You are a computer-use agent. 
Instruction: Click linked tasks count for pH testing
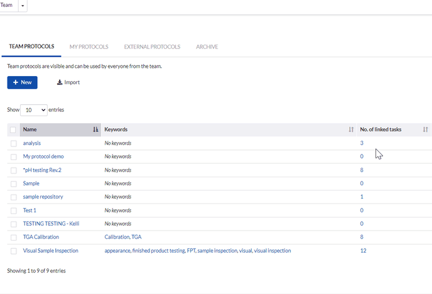click(x=362, y=170)
